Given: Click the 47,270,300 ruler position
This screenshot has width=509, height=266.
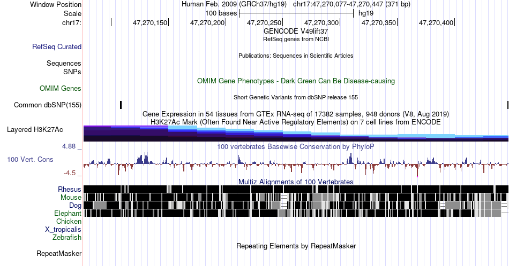Looking at the screenshot, I should point(321,22).
